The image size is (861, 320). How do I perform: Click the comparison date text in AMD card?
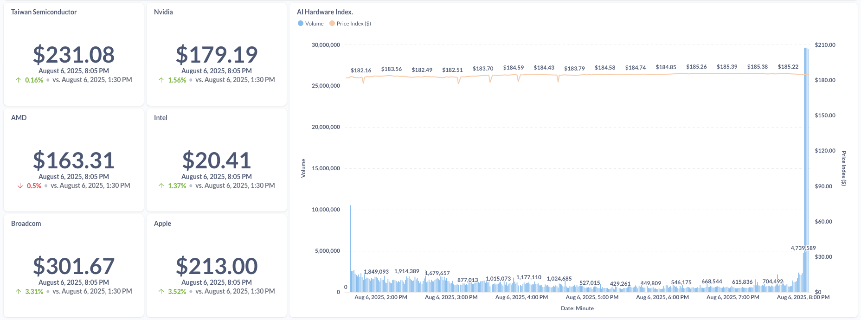point(90,186)
